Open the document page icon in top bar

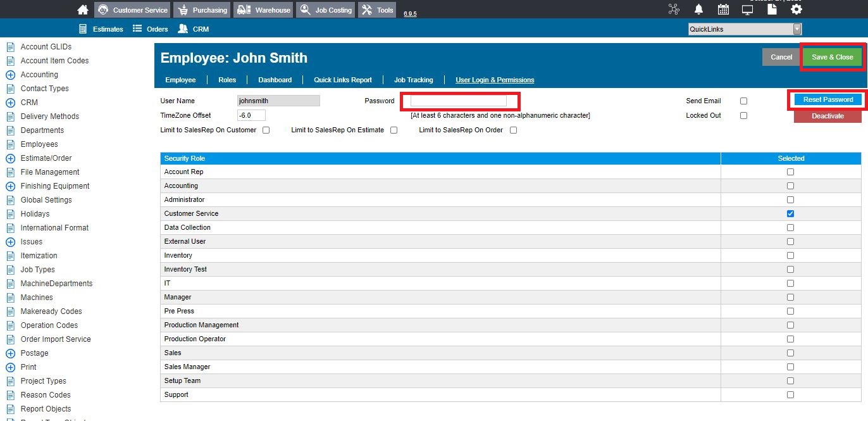pos(772,9)
